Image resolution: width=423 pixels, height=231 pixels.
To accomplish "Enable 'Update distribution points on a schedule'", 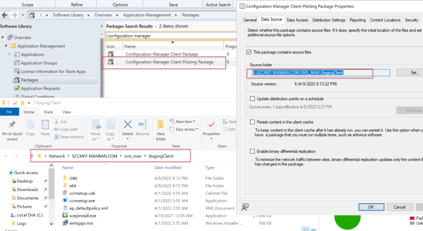I will 252,99.
